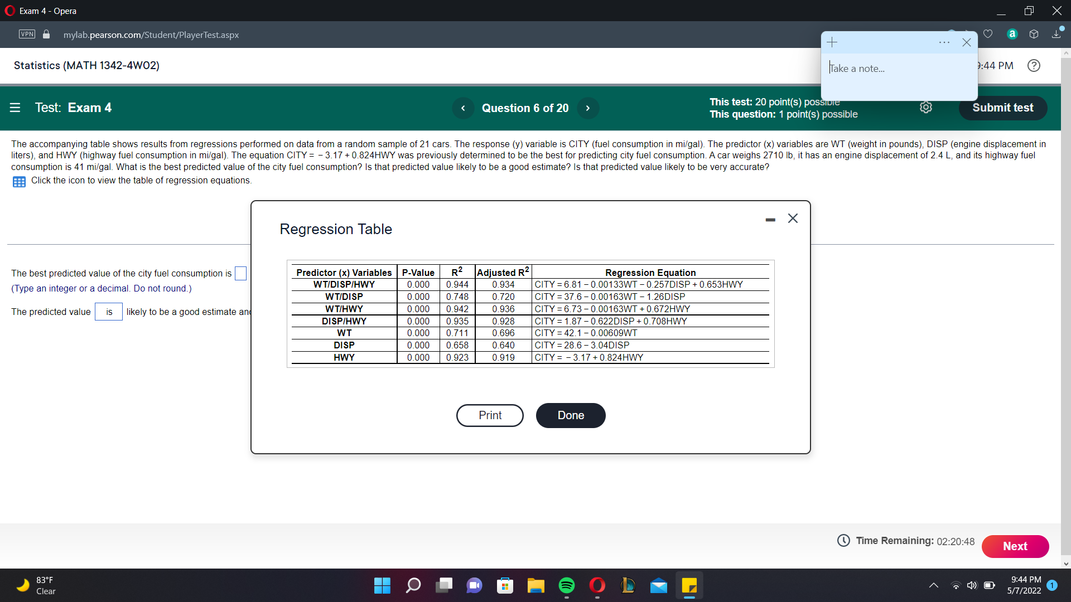The height and width of the screenshot is (602, 1071).
Task: Open the regression table icon
Action: pyautogui.click(x=19, y=182)
